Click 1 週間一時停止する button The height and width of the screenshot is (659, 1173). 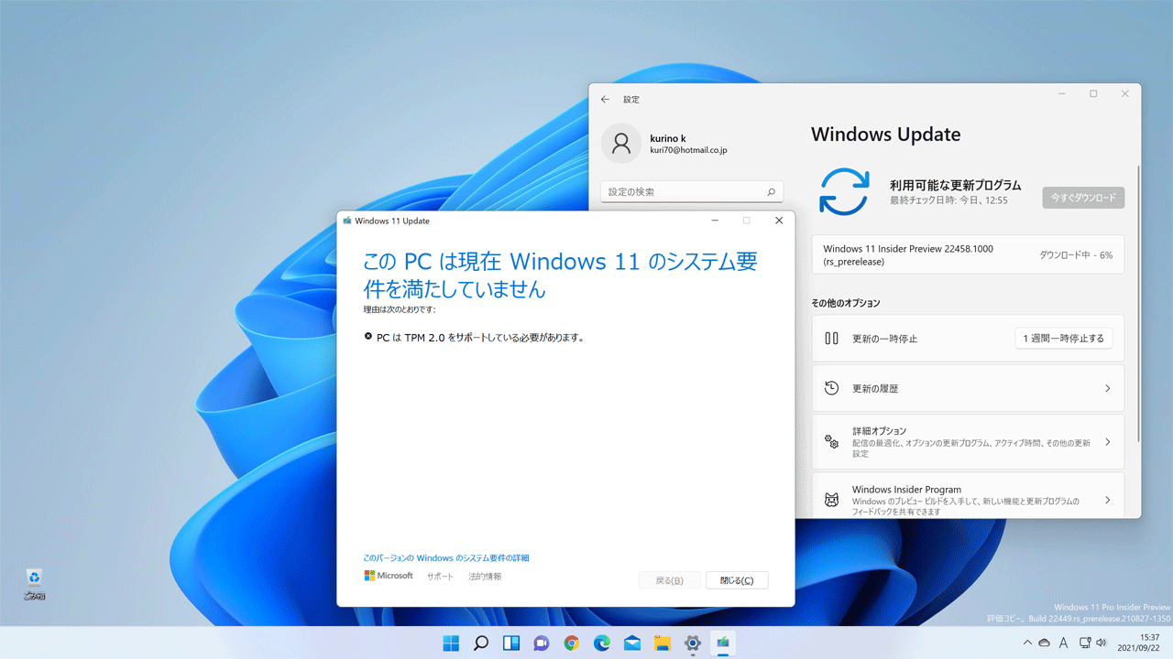click(x=1064, y=338)
